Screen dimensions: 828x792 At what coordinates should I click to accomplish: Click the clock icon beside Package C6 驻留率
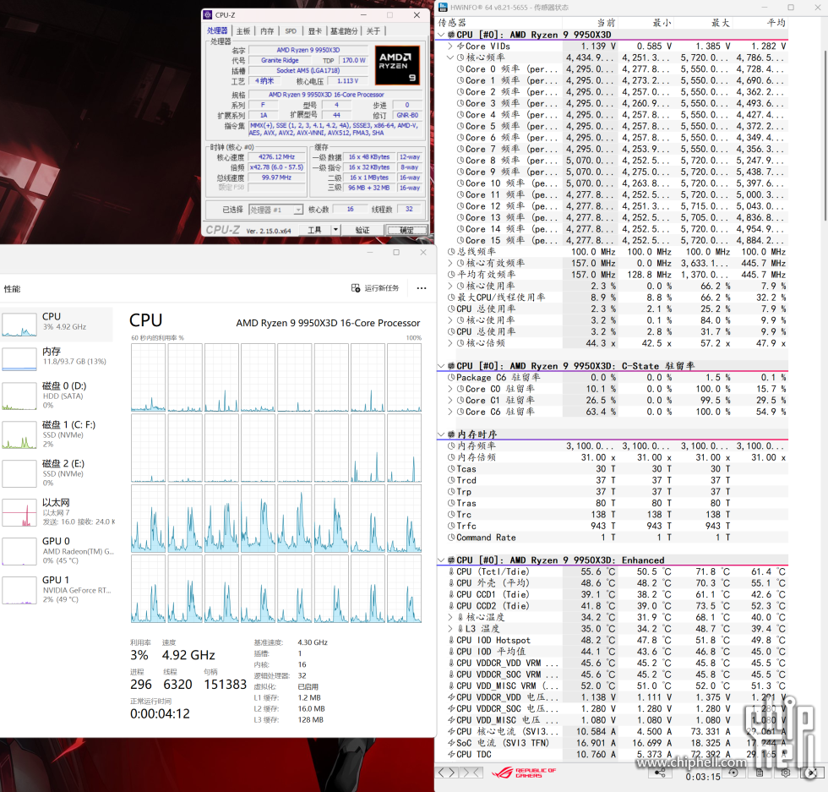coord(451,377)
